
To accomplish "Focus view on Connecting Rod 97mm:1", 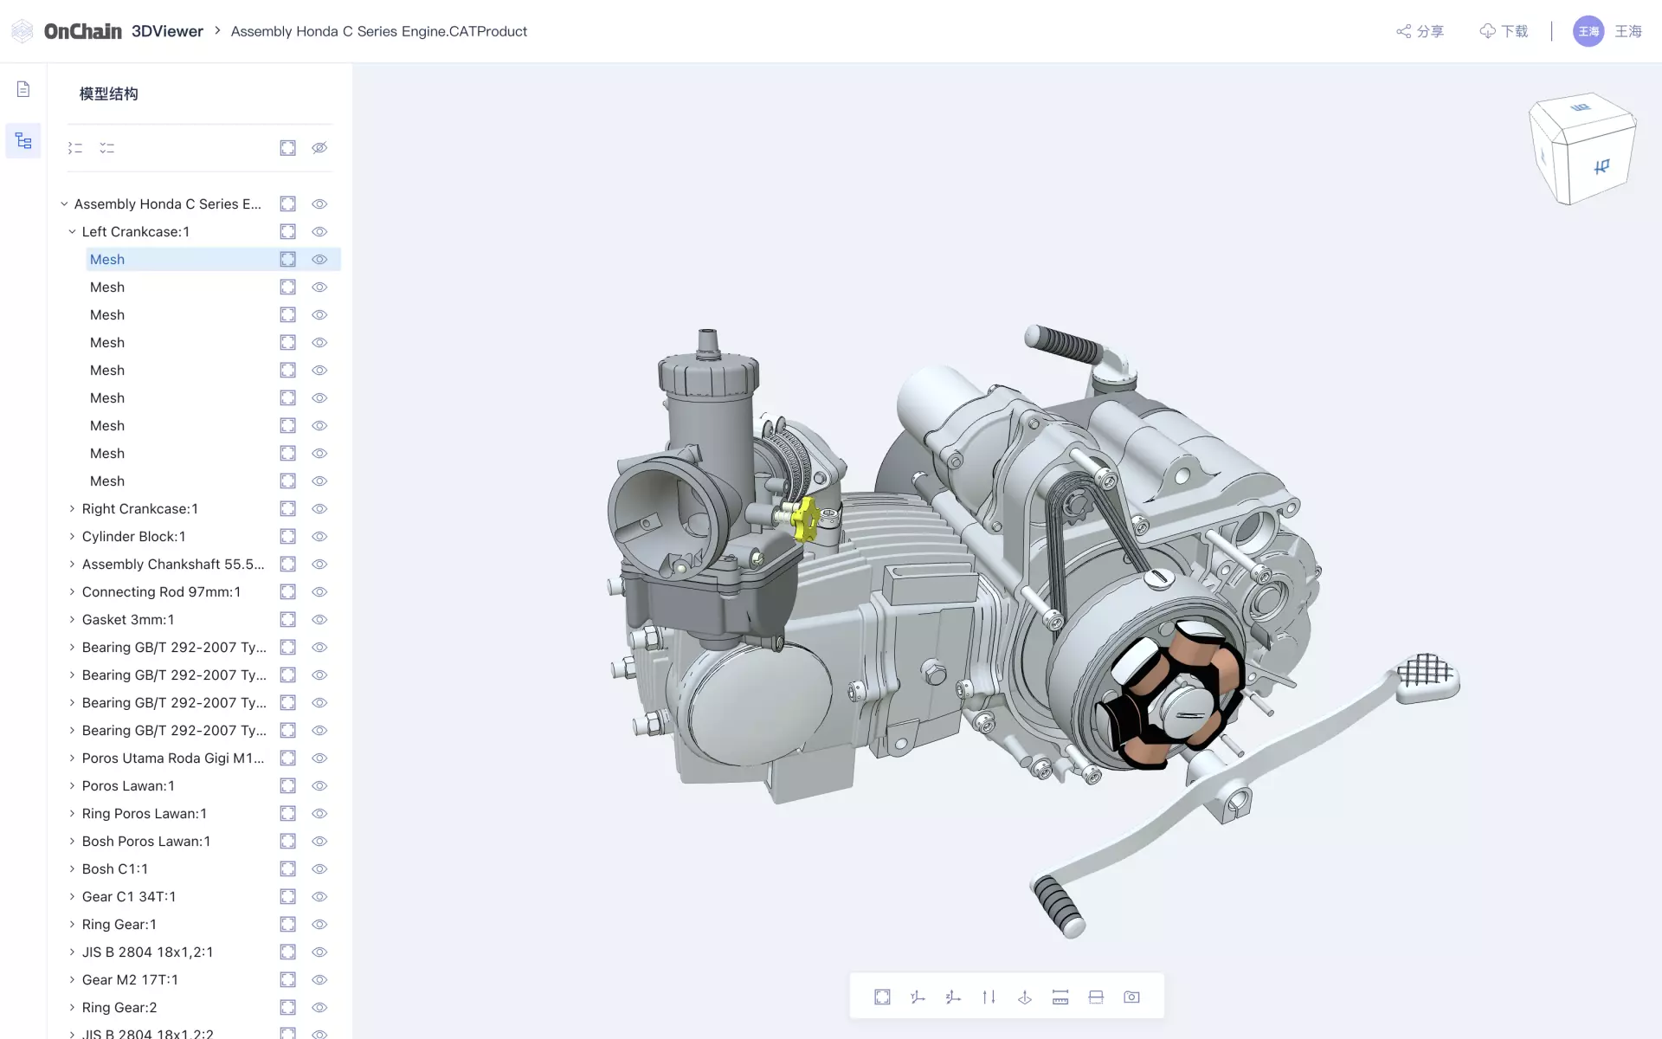I will 287,591.
